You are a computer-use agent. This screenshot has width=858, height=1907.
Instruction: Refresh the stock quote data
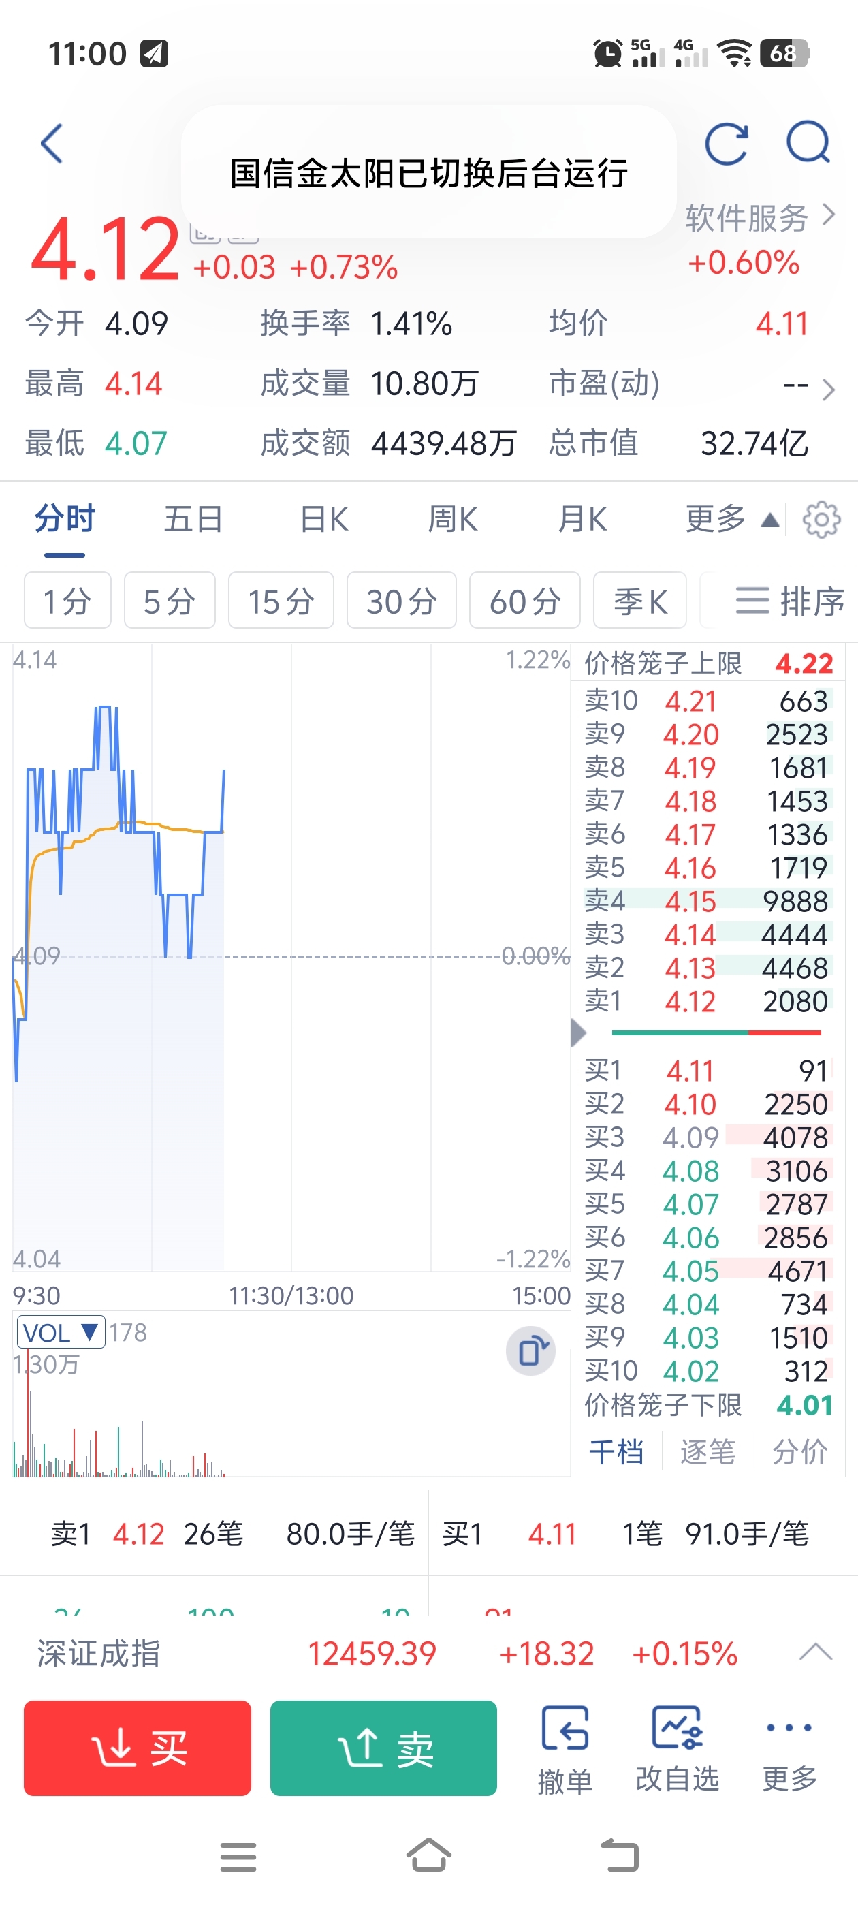tap(726, 143)
